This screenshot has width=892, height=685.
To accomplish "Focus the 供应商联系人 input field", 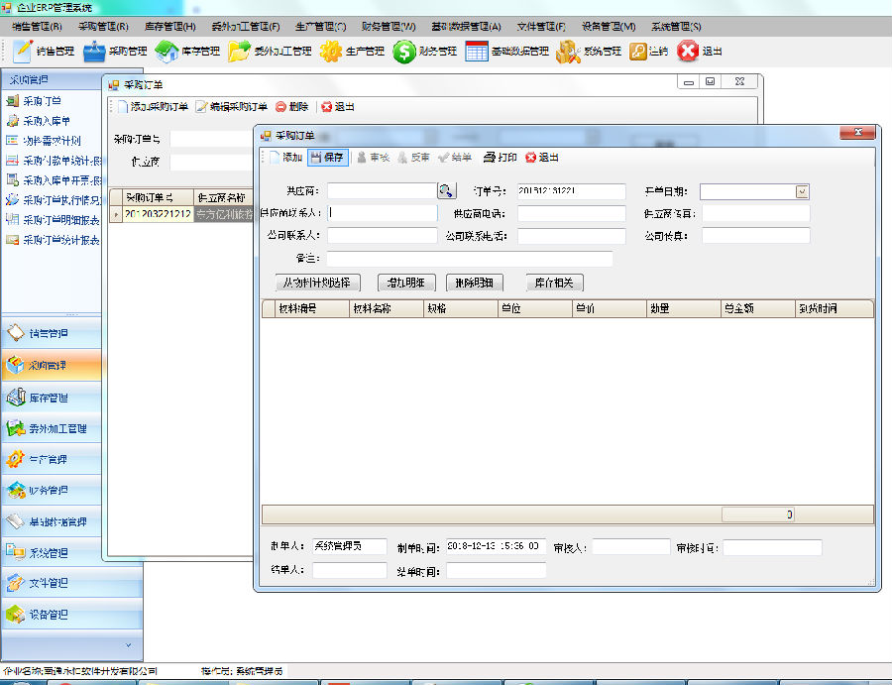I will point(383,213).
